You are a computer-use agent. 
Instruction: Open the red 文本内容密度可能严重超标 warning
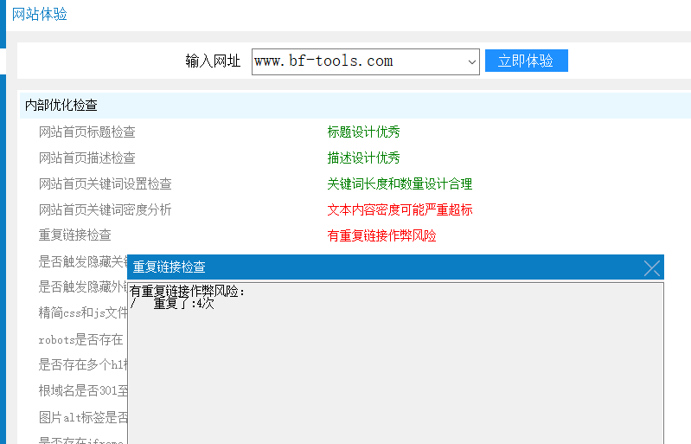tap(400, 209)
